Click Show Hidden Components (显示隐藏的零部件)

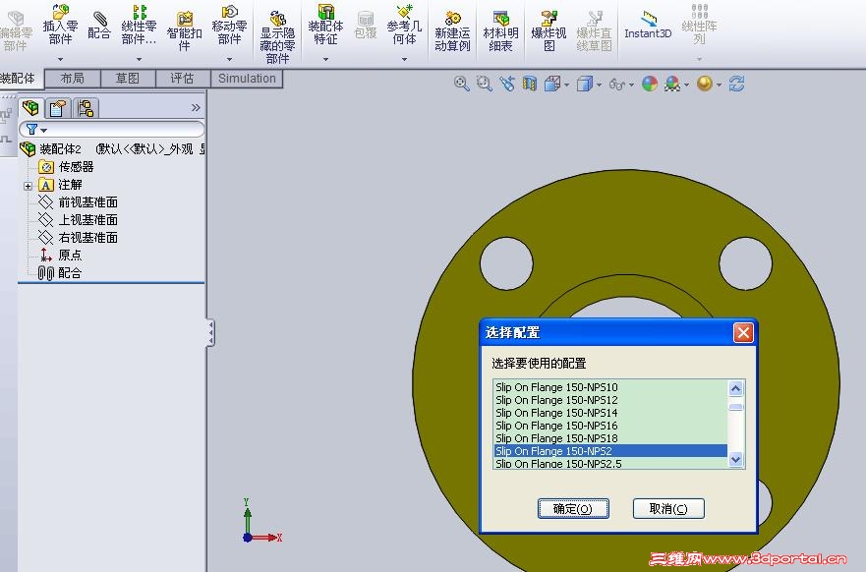277,37
